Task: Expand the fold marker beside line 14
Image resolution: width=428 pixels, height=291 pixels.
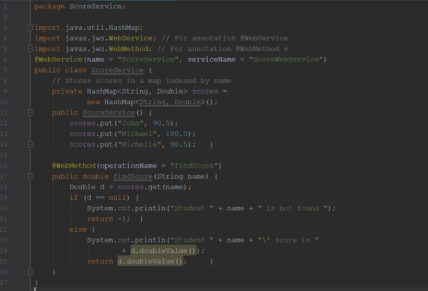Action: coord(30,144)
